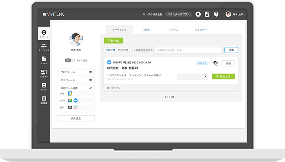
Task: Open the VIVIT LINK logo home
Action: pyautogui.click(x=53, y=14)
